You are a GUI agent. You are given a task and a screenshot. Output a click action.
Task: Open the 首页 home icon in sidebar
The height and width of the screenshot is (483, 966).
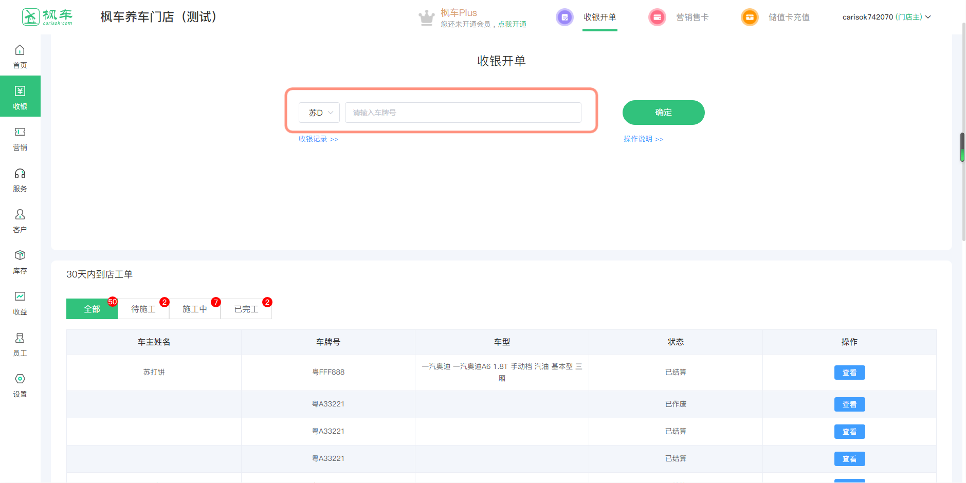click(20, 50)
